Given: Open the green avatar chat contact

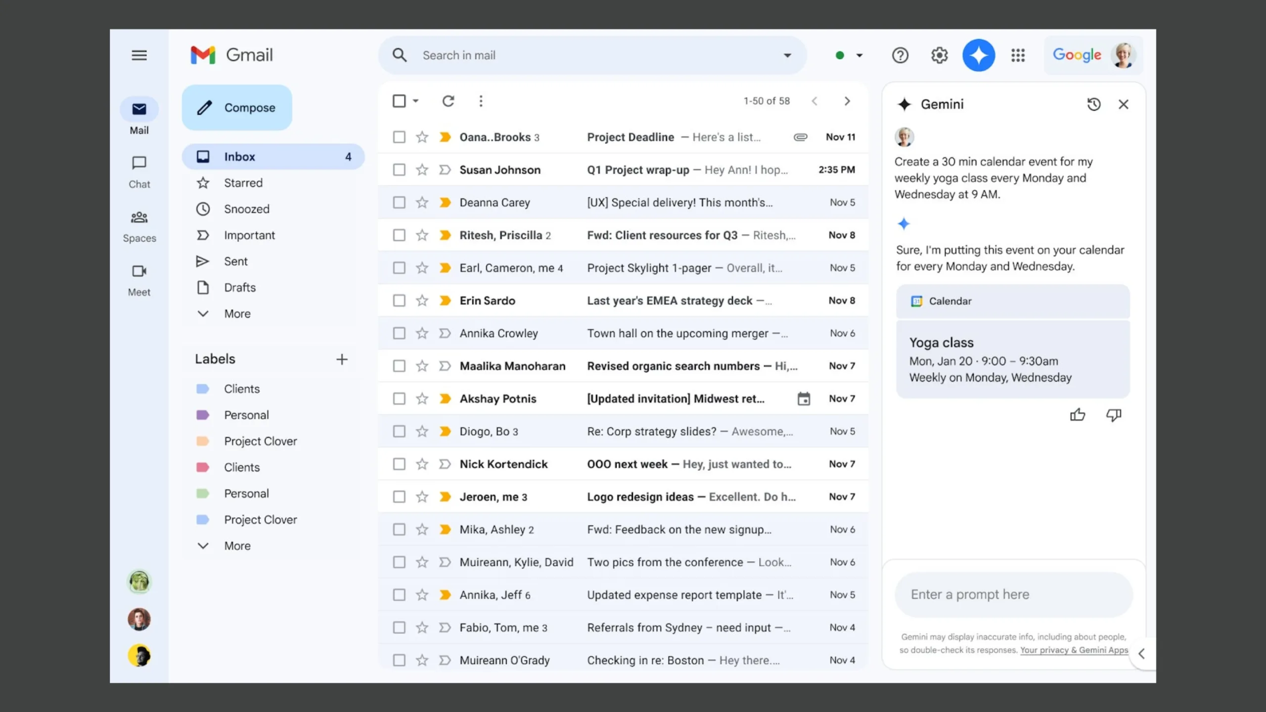Looking at the screenshot, I should (x=139, y=581).
